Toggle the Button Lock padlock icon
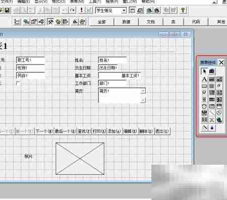Screen dimensions: 227x200 212,127
